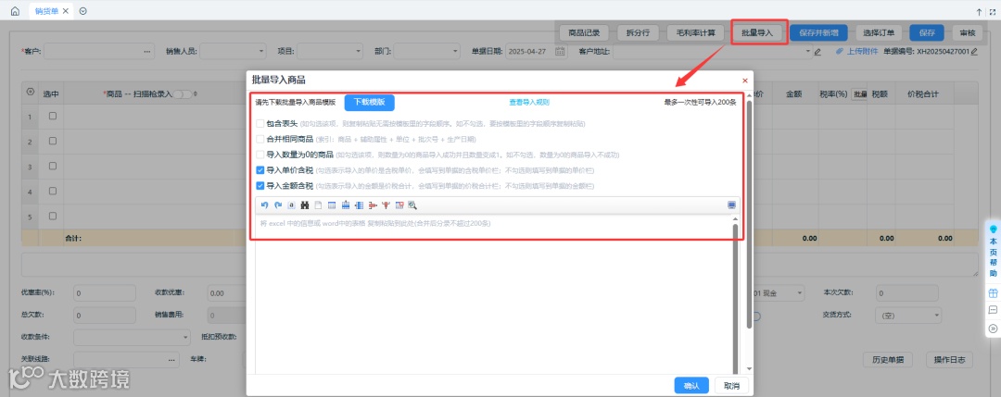Image resolution: width=1001 pixels, height=397 pixels.
Task: Click the import dialog vertical scrollbar
Action: point(750,217)
